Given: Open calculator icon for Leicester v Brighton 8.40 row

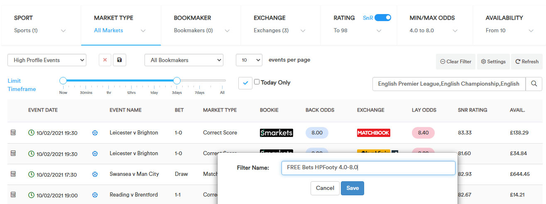Looking at the screenshot, I should point(13,133).
